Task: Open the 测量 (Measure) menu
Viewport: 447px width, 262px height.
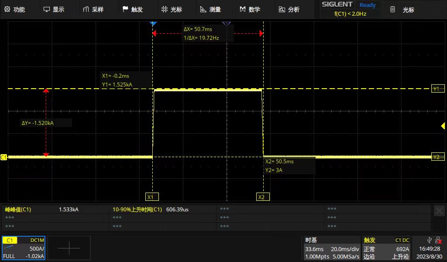Action: click(210, 9)
